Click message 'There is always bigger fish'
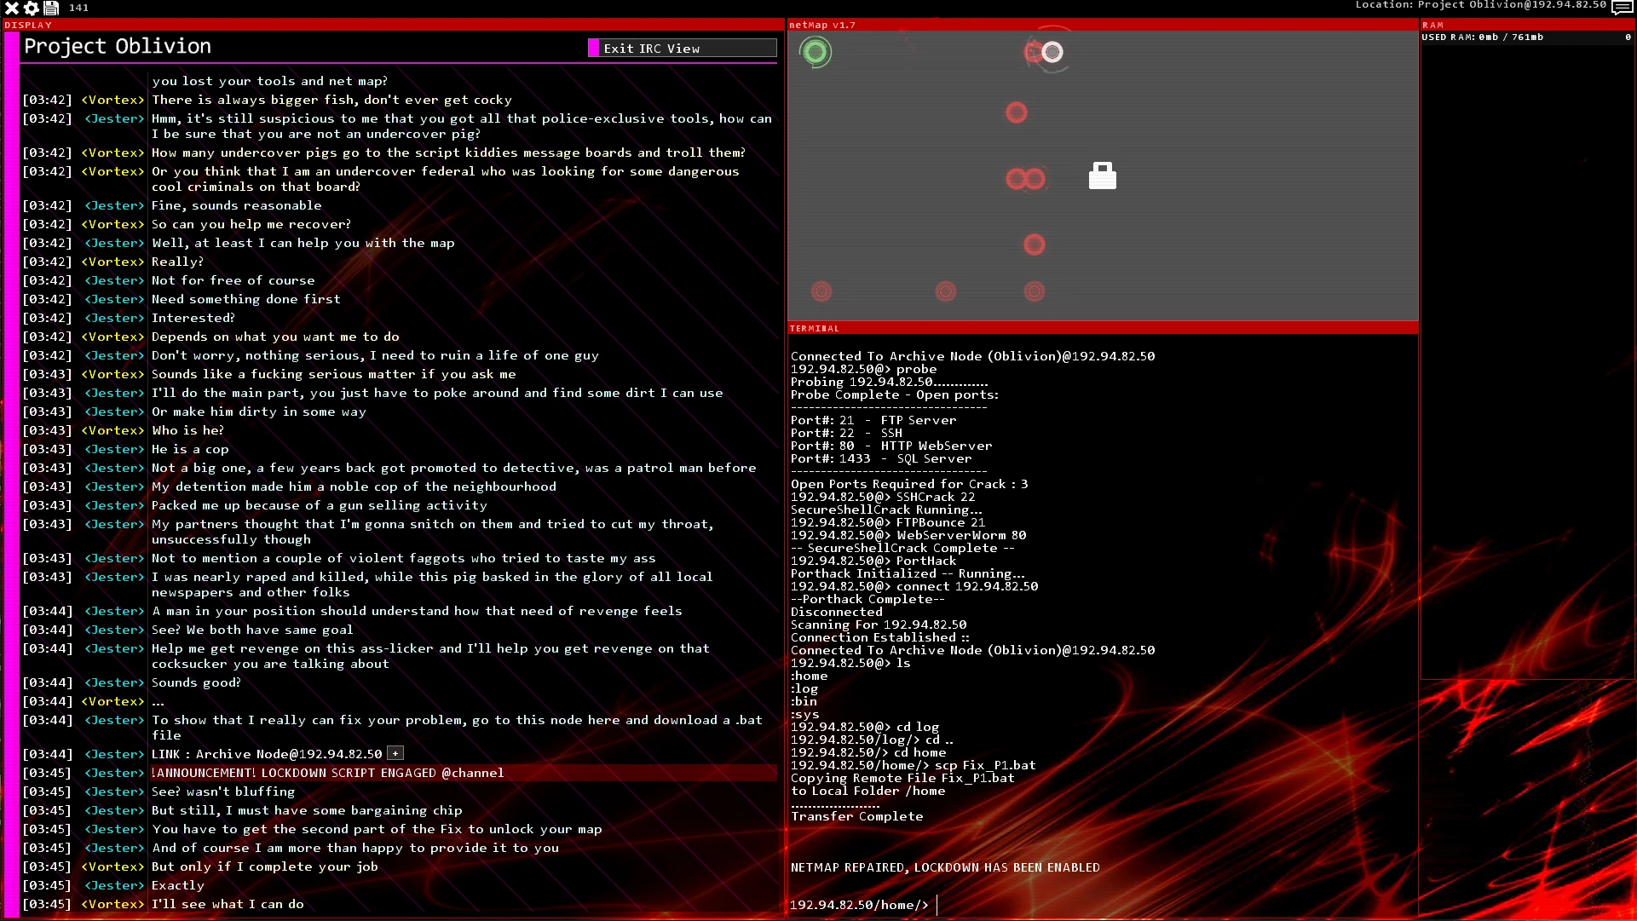Viewport: 1637px width, 921px height. (x=331, y=100)
